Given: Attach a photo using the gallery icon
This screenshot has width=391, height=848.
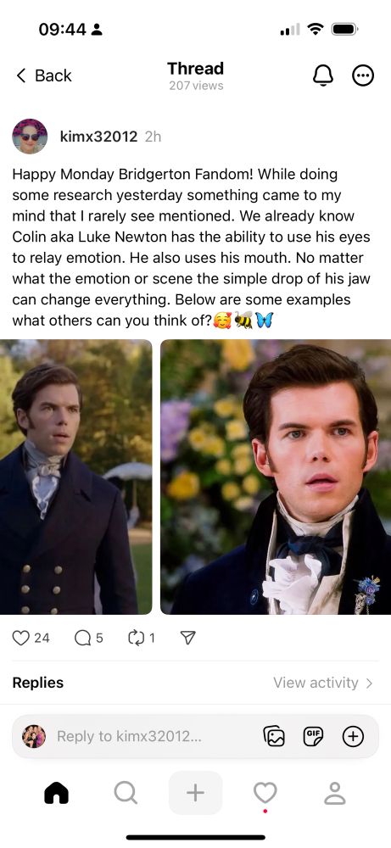Looking at the screenshot, I should point(274,736).
